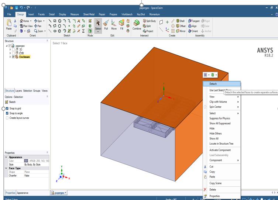This screenshot has width=278, height=200.
Task: Choose Copy Scene in context menu
Action: point(222,183)
